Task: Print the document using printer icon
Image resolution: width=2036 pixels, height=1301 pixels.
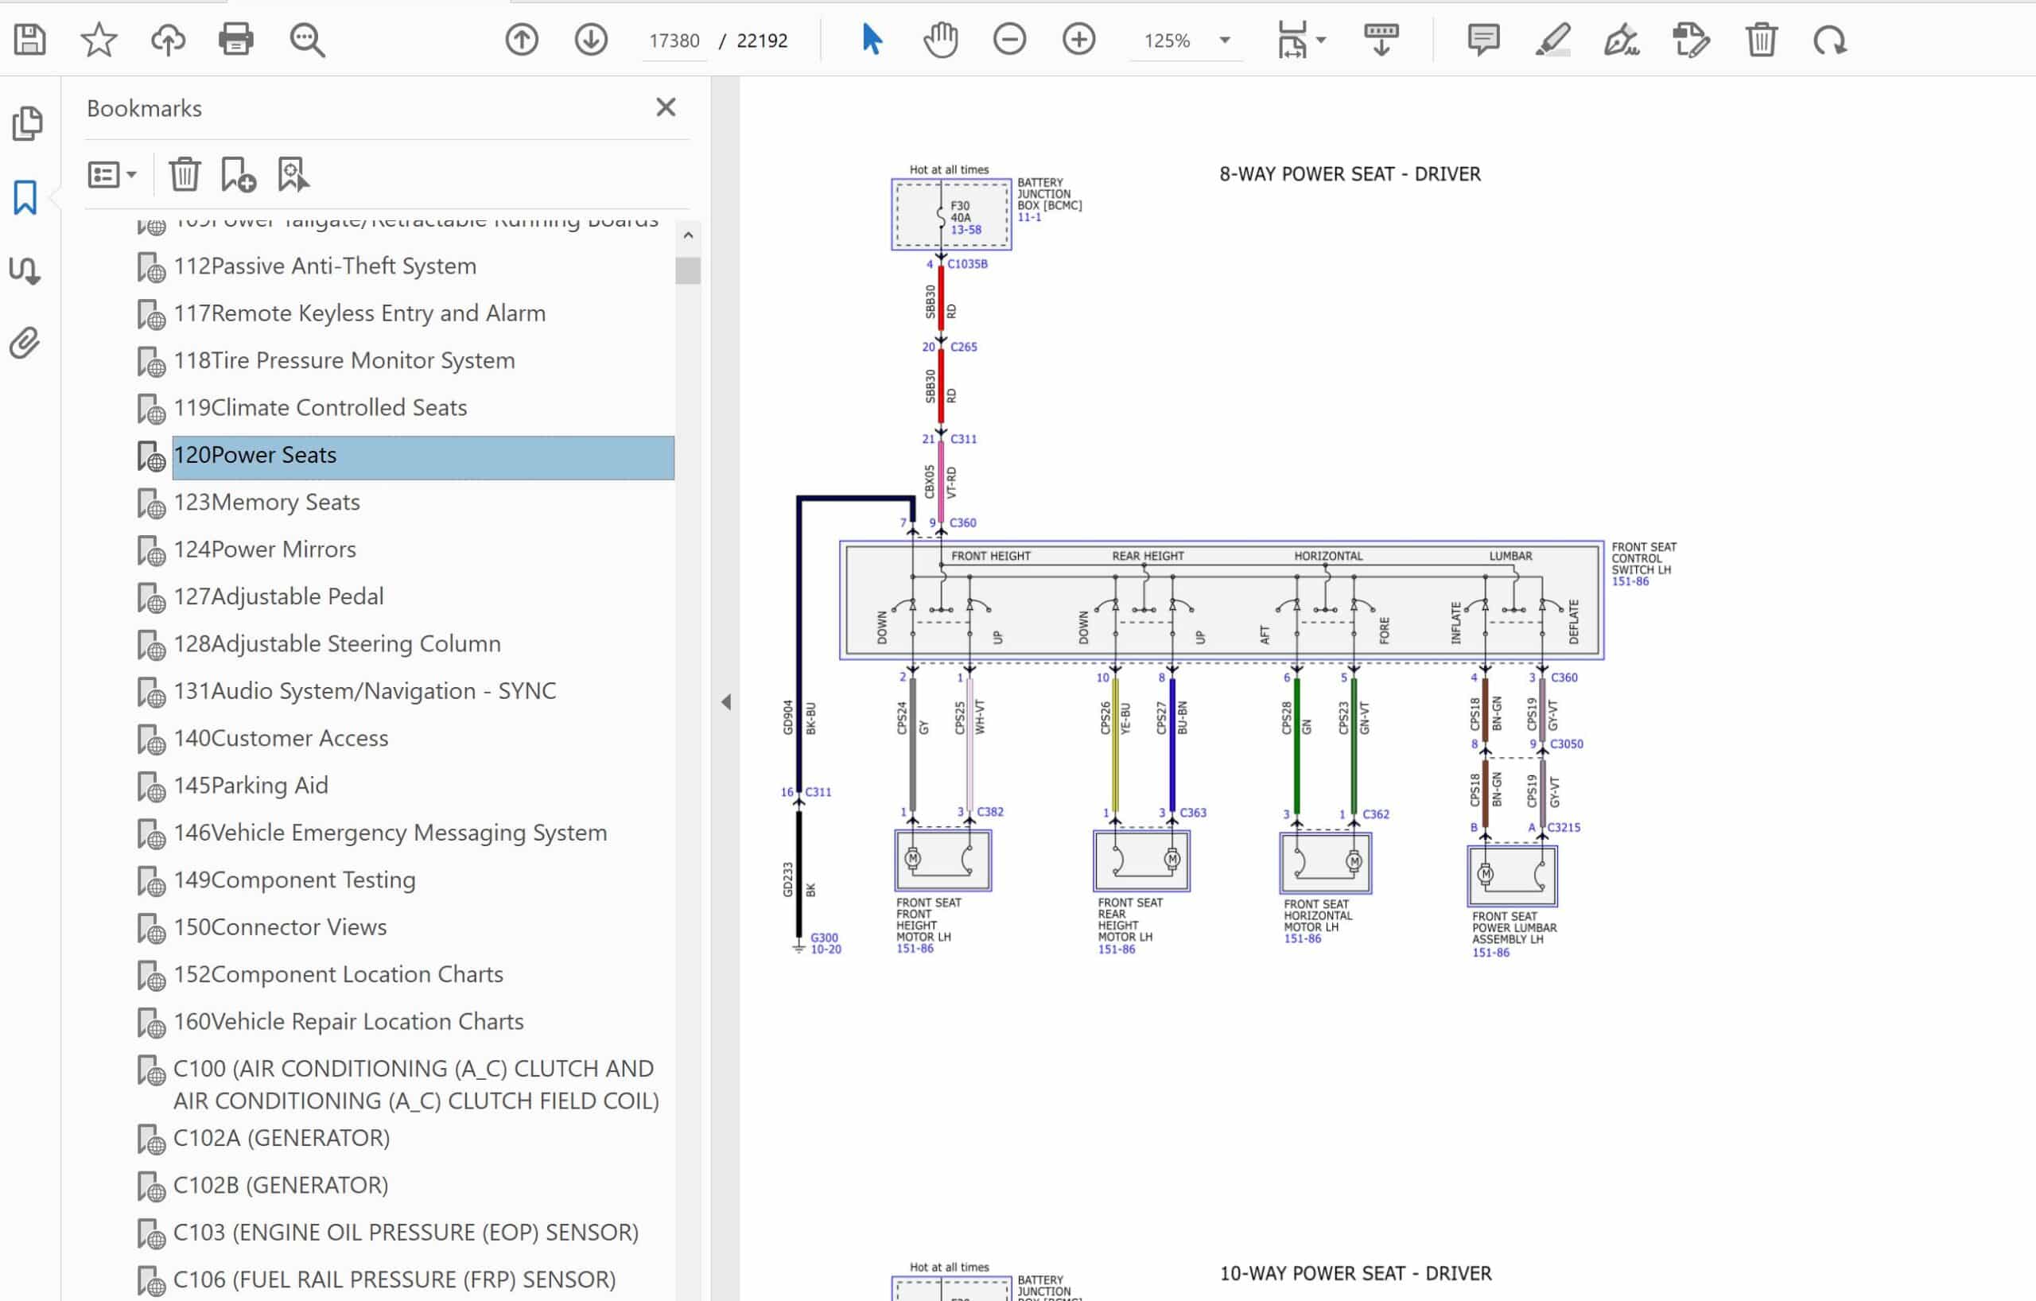Action: (x=235, y=40)
